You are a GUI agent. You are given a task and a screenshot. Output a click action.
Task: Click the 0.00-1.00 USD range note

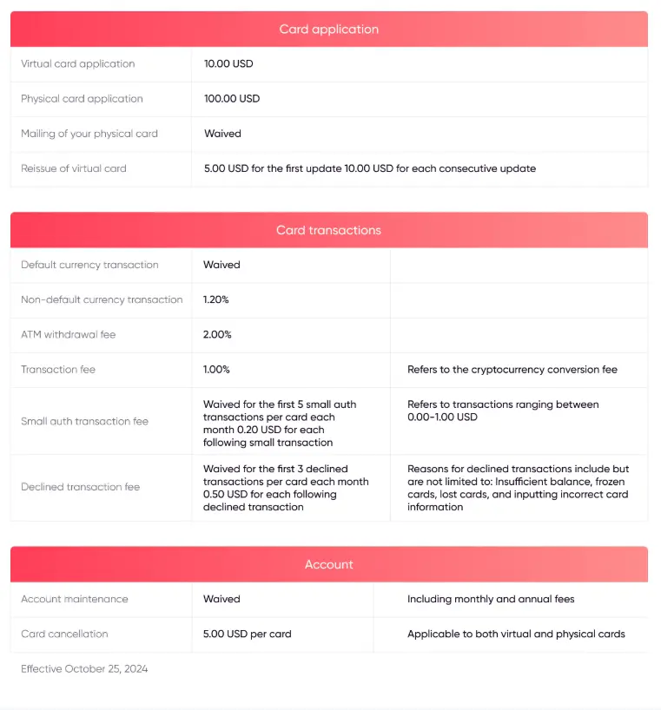[x=503, y=411]
